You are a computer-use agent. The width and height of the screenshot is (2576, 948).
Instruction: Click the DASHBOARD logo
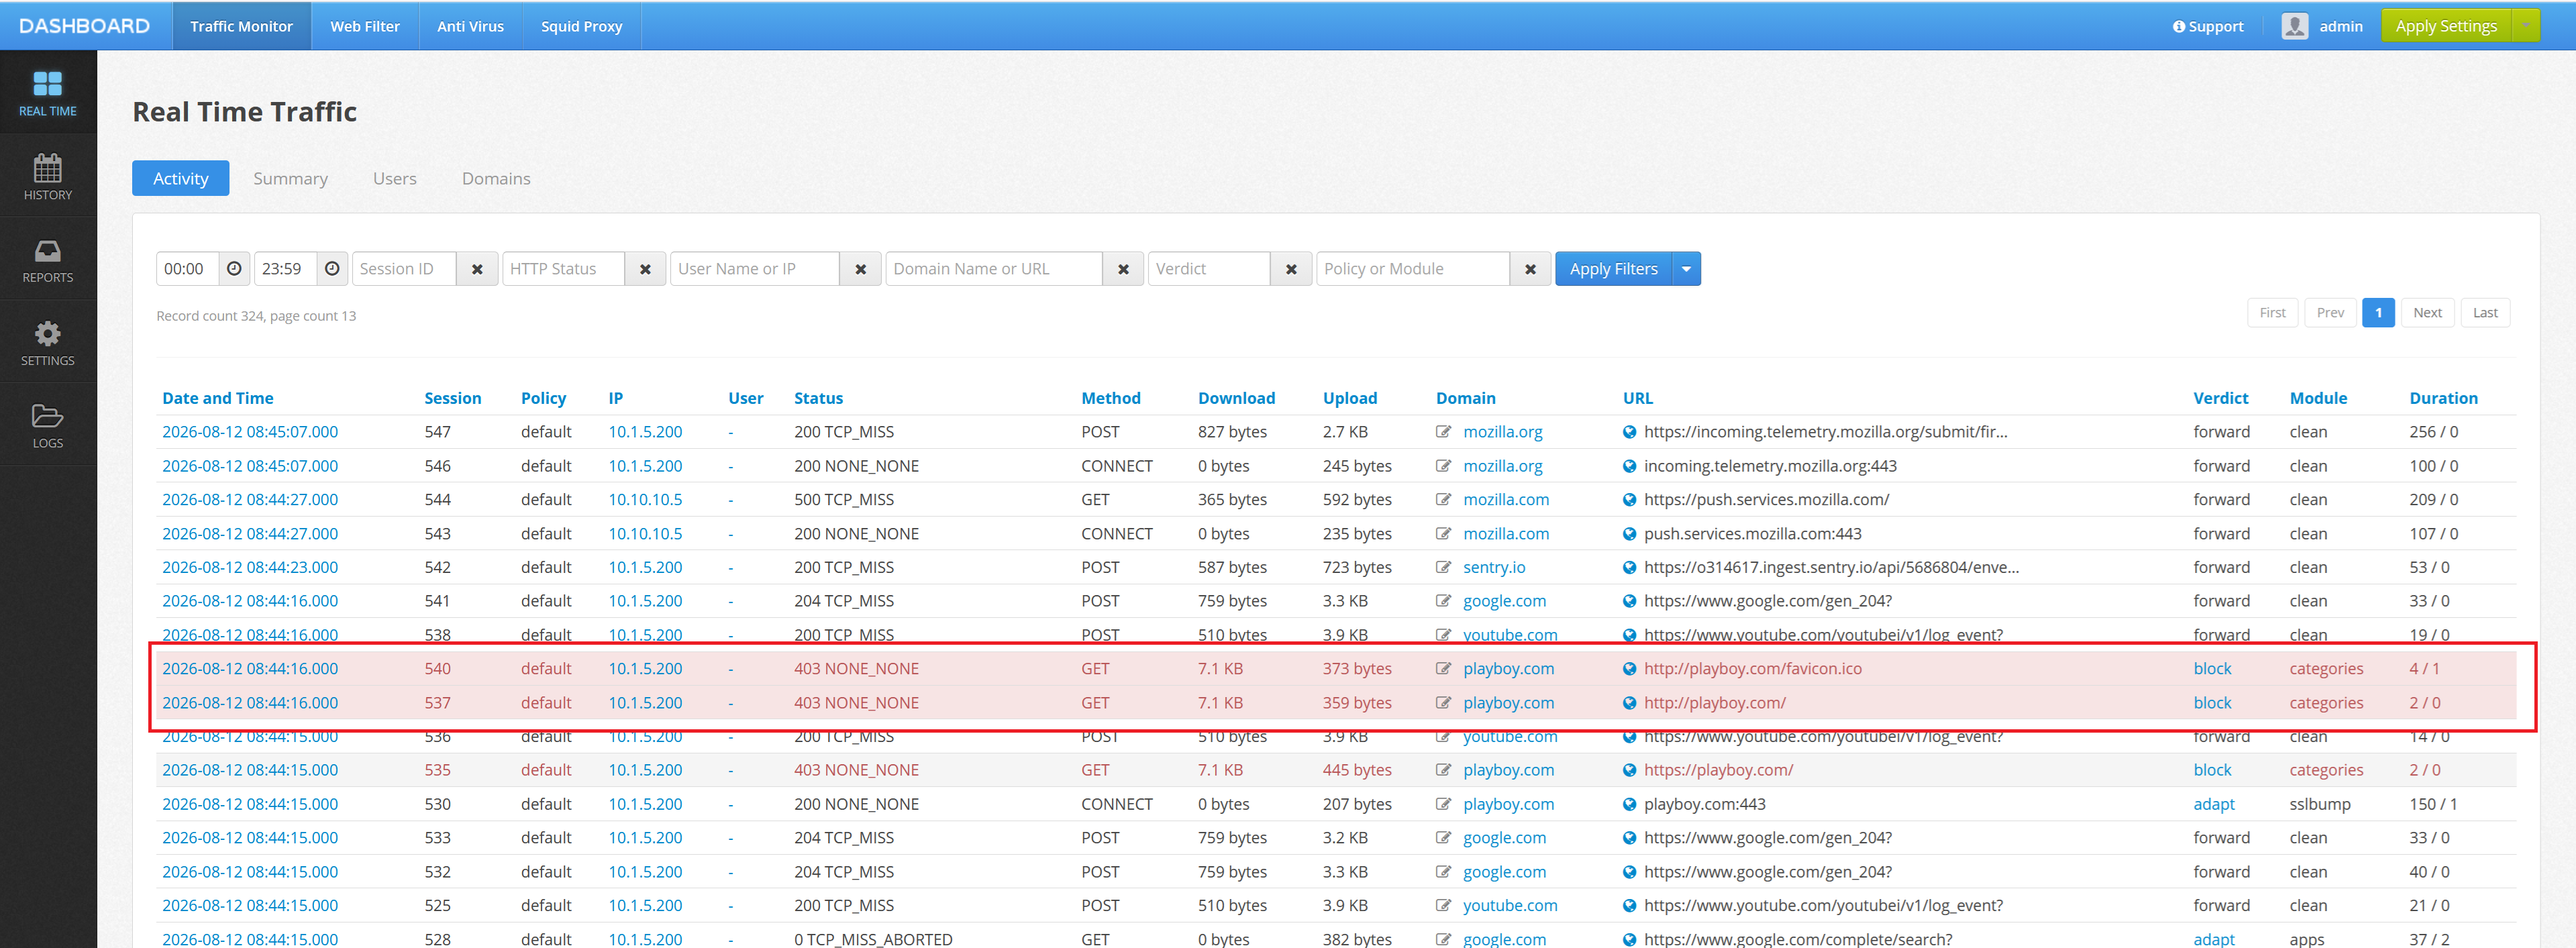click(84, 26)
